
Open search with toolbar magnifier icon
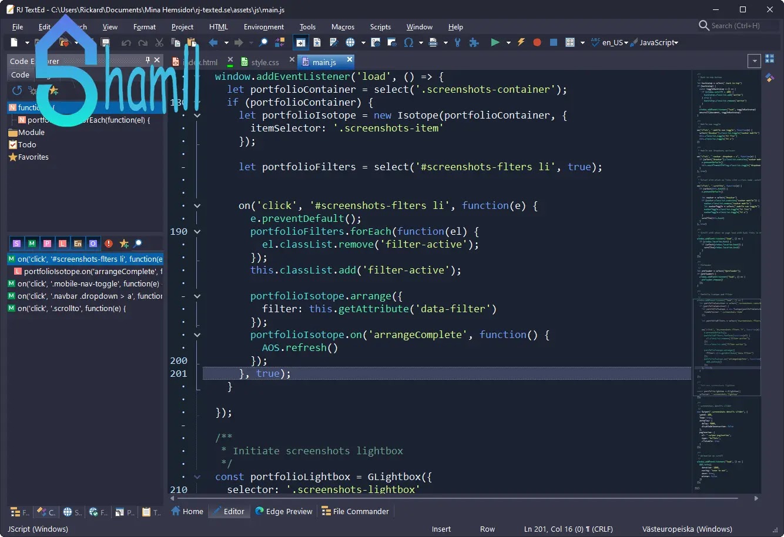pos(263,42)
